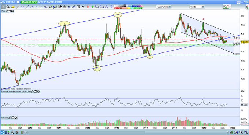The height and width of the screenshot is (135, 249).
Task: Click the Volume panel label
Action: pos(4,118)
